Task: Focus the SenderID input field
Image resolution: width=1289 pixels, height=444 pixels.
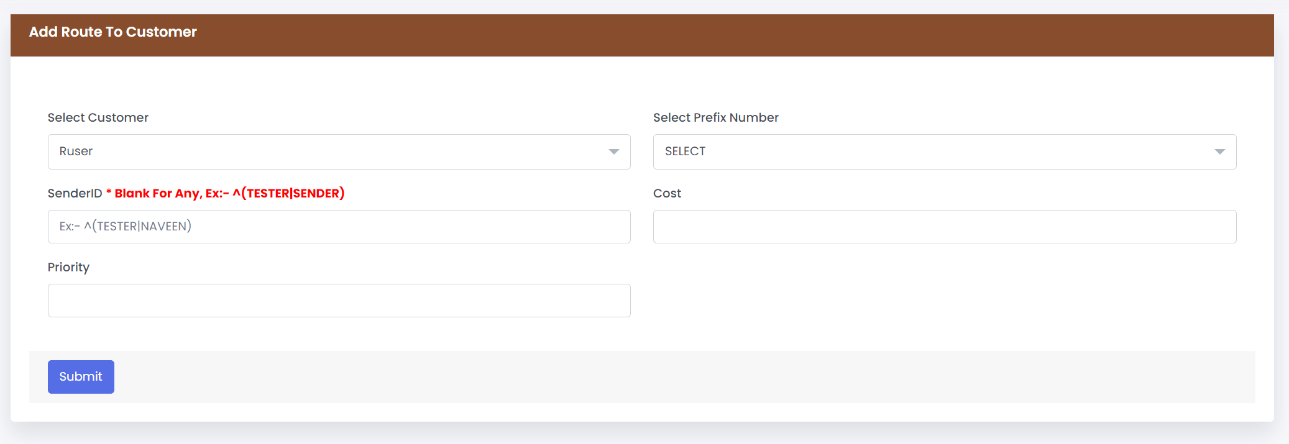Action: 339,227
